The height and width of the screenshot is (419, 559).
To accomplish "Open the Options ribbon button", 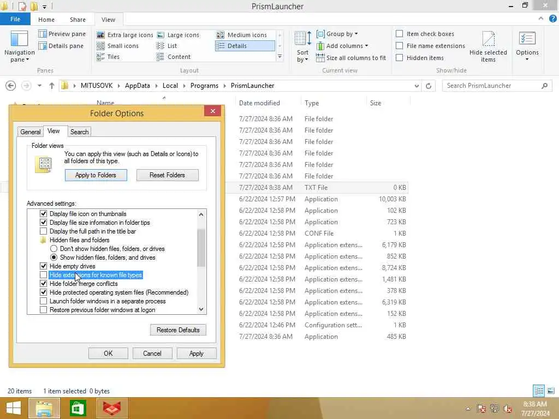I will (x=527, y=47).
